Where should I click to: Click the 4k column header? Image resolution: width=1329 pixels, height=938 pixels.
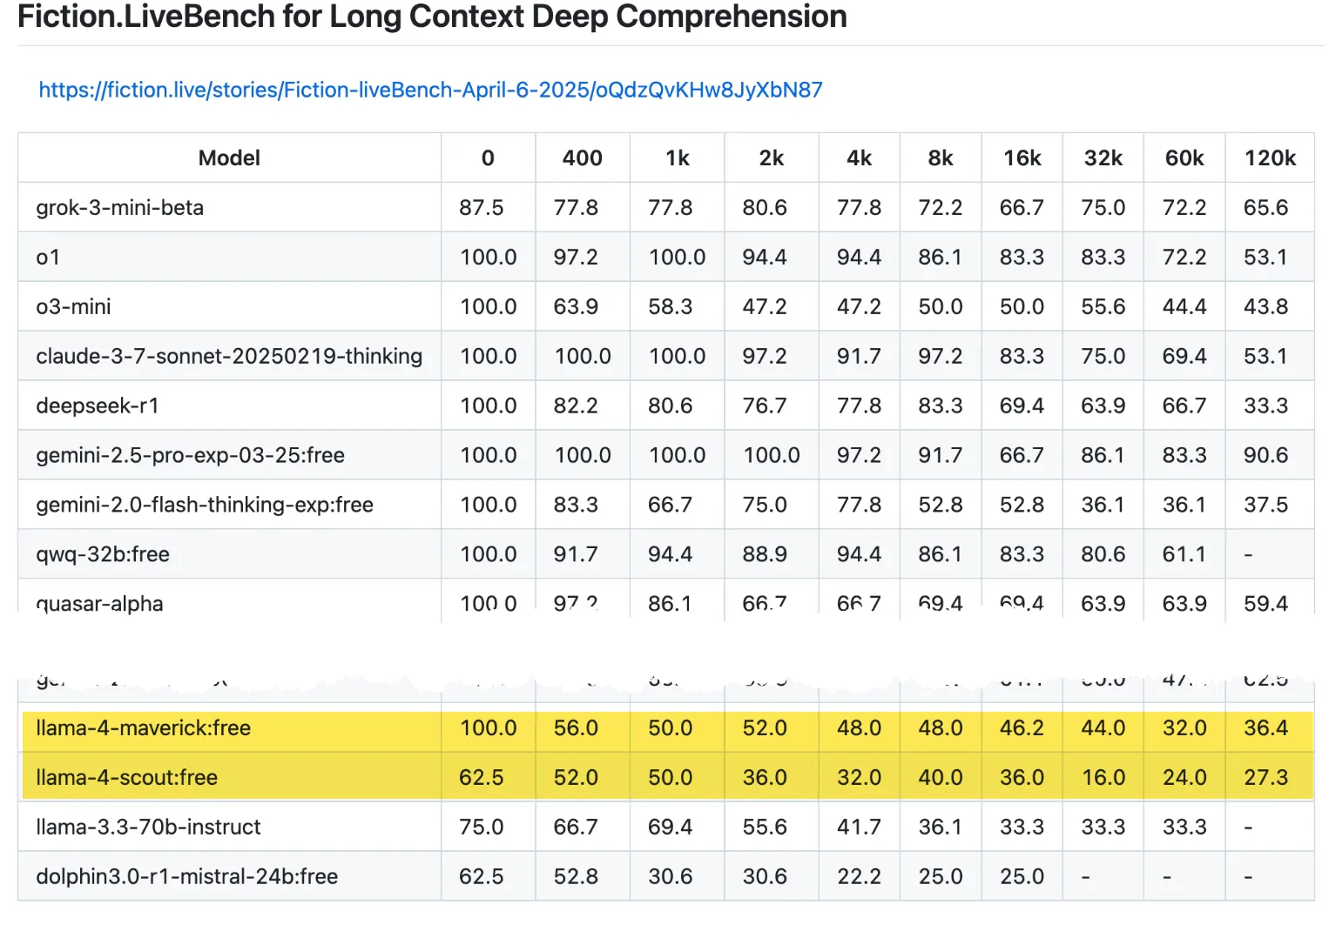[859, 157]
